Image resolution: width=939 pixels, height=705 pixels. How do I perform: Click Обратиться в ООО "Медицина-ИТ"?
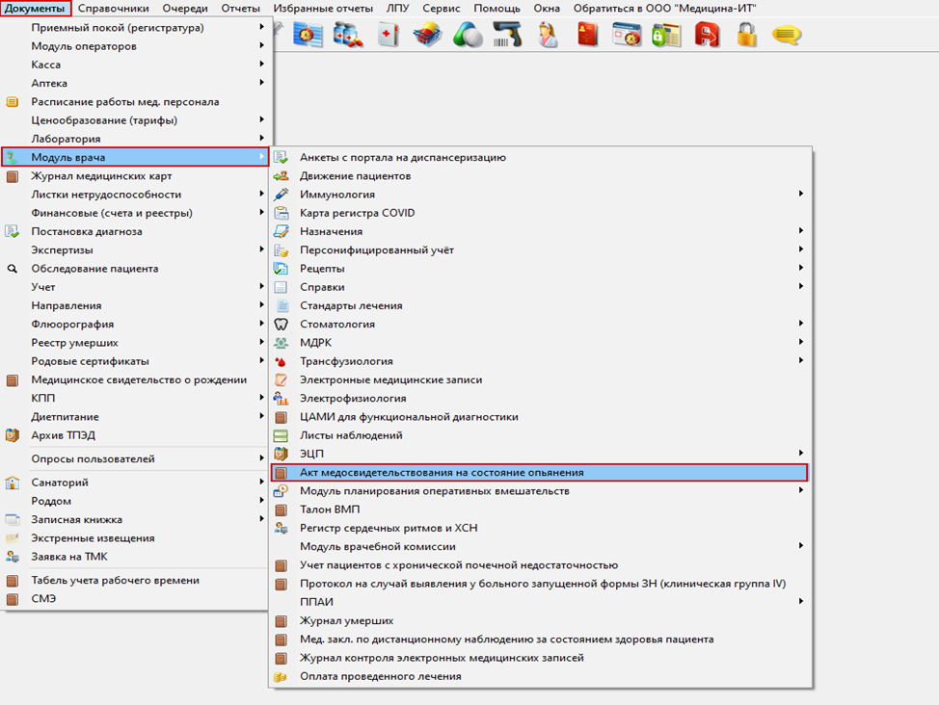[665, 9]
